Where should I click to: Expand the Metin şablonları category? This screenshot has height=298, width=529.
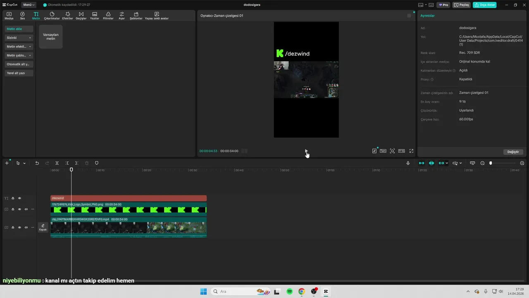pos(19,55)
